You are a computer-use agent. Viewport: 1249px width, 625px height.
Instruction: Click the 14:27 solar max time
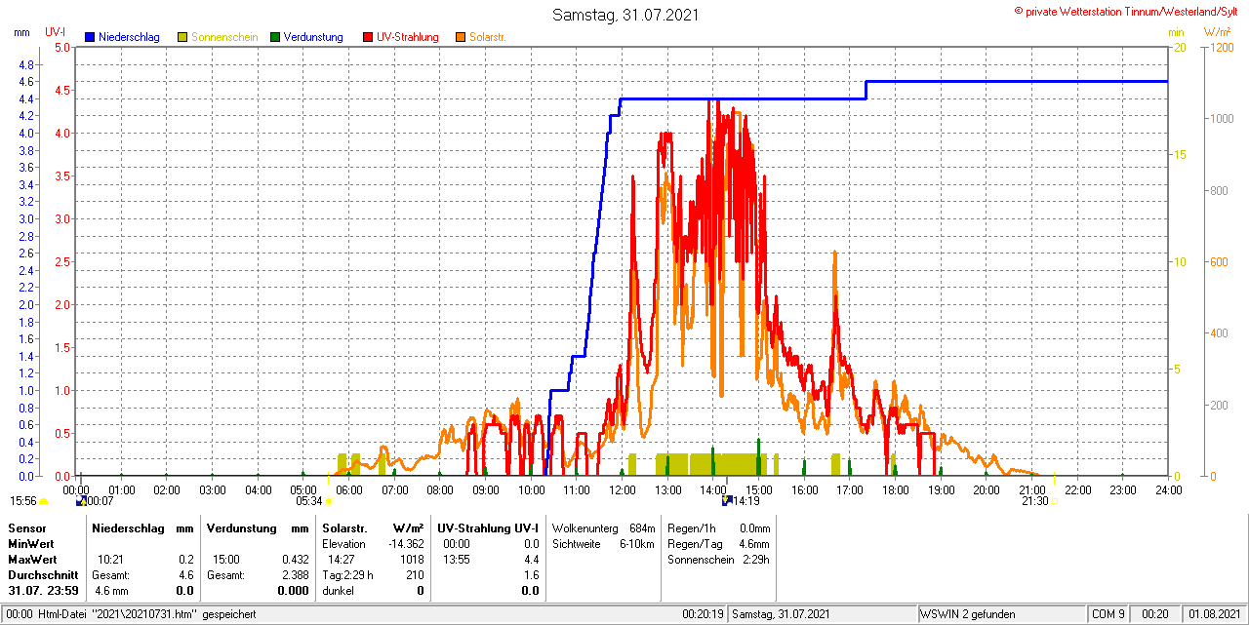(341, 559)
